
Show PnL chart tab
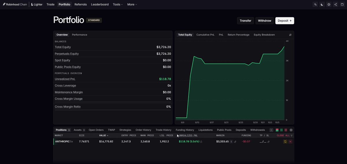tap(221, 35)
